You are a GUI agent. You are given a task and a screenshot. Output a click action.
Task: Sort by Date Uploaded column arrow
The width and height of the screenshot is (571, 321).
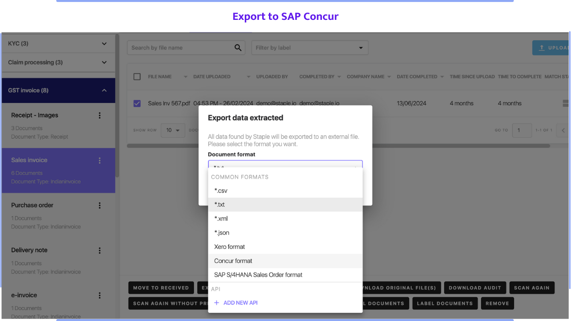249,77
